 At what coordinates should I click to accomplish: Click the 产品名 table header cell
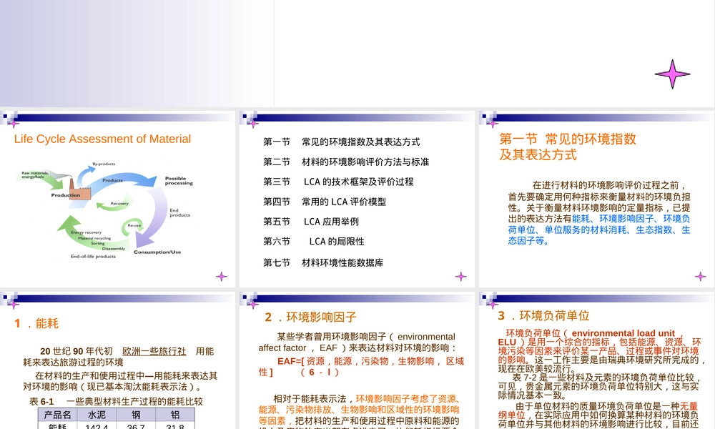57,415
